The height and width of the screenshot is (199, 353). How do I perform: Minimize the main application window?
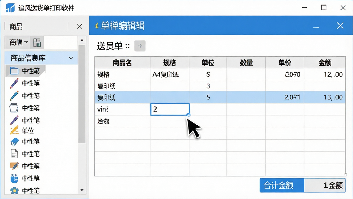304,8
